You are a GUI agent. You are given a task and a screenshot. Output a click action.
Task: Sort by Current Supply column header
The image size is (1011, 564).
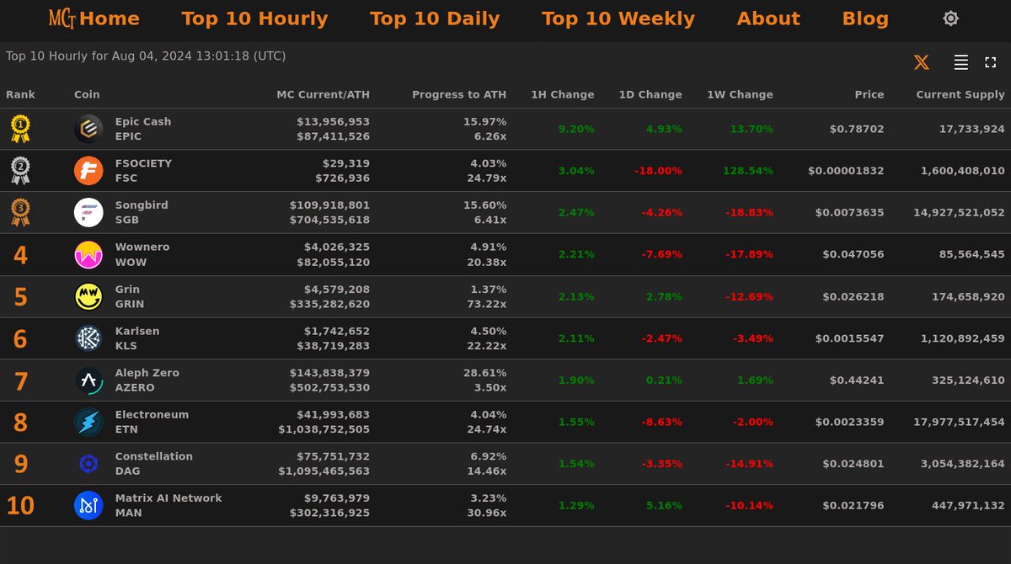(961, 94)
